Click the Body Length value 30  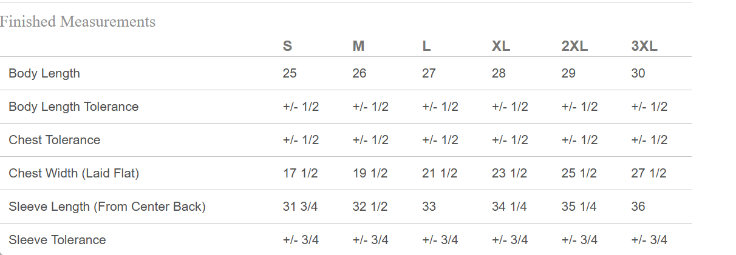(x=638, y=73)
